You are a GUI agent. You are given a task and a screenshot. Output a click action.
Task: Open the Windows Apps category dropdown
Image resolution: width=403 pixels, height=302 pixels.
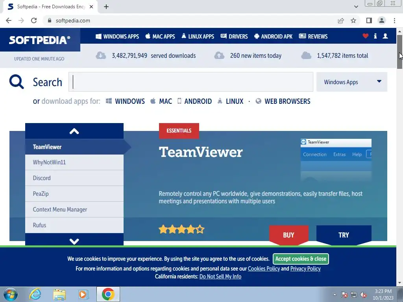tap(352, 82)
